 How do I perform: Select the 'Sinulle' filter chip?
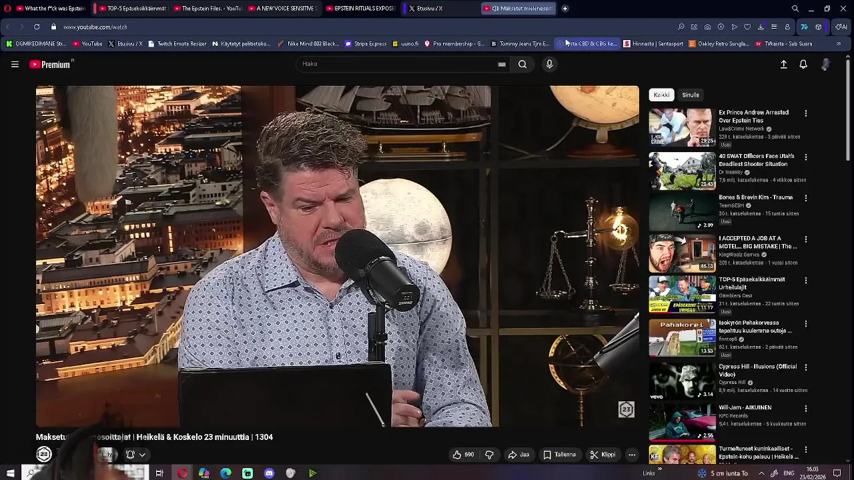pos(691,95)
